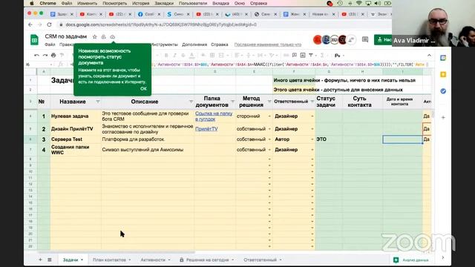Open the История menu in the macOS bar

coord(140,3)
